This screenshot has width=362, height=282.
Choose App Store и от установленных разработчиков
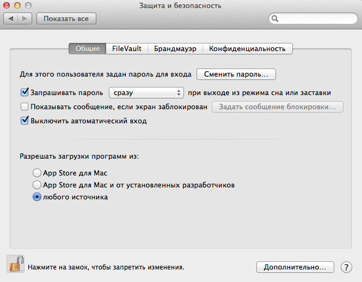click(x=36, y=185)
